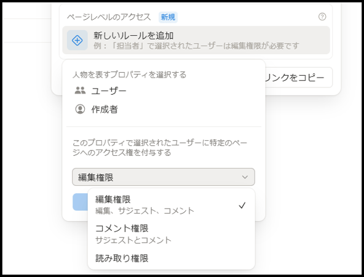364x277 pixels.
Task: Choose コメント権限 from the permission list
Action: [x=172, y=234]
